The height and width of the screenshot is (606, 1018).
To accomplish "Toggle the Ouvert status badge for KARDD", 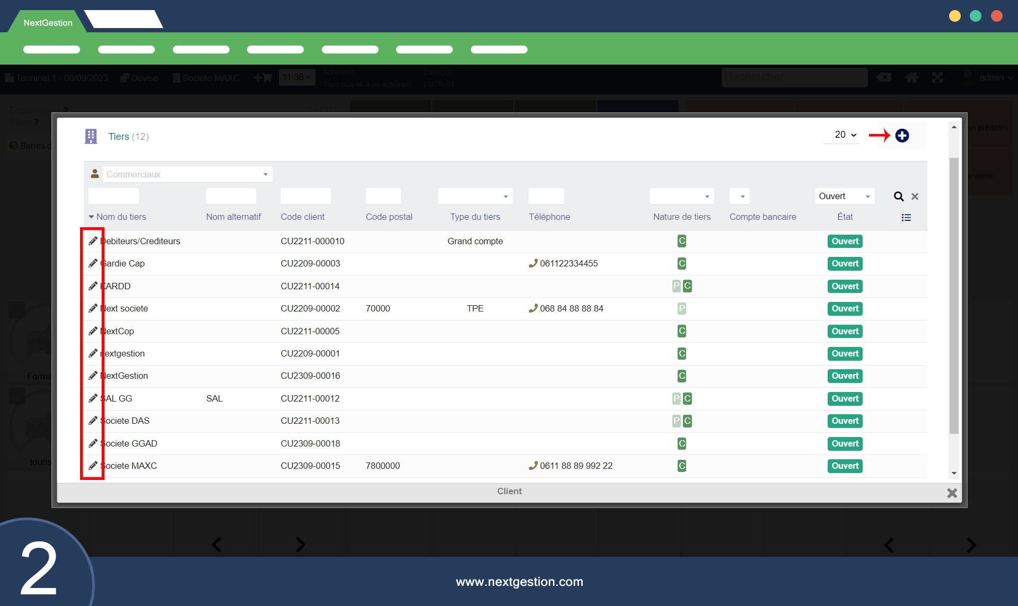I will (845, 286).
